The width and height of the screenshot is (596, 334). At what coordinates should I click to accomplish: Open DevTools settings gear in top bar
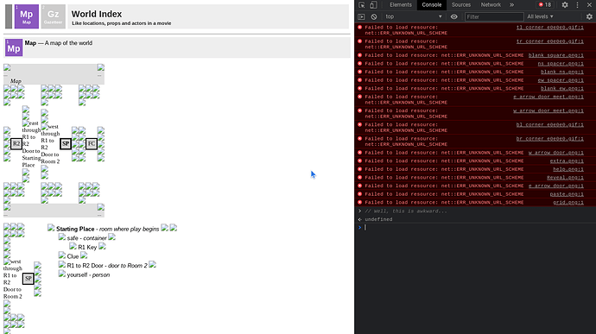[x=565, y=5]
